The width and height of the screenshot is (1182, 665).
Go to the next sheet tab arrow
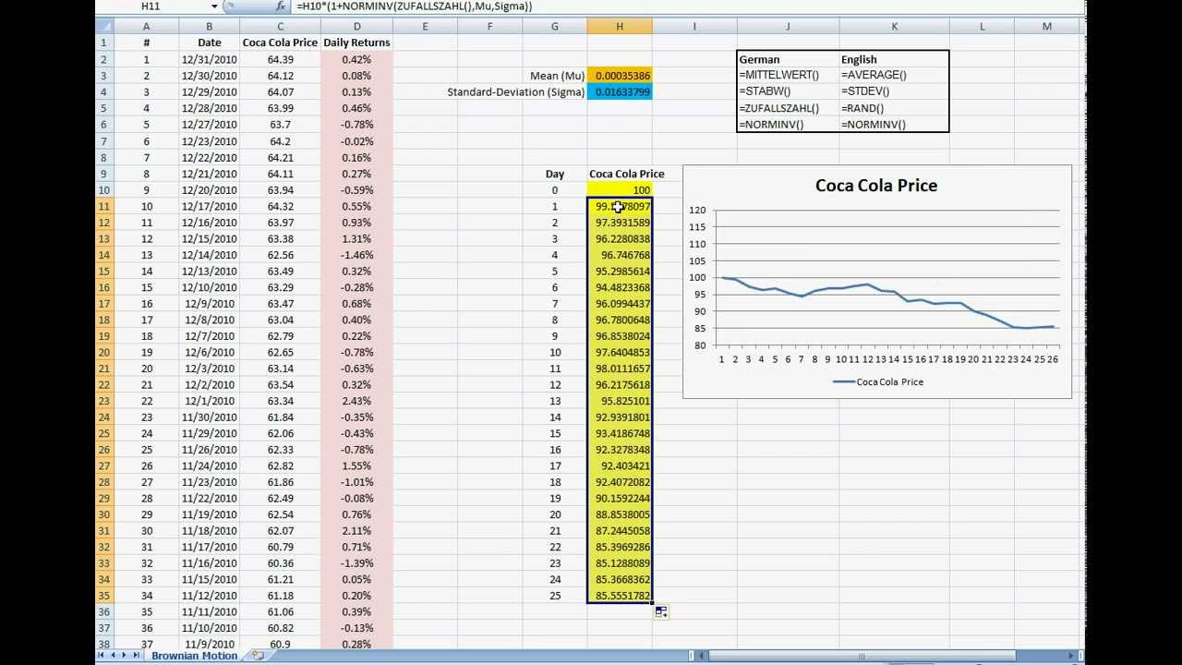tap(126, 656)
